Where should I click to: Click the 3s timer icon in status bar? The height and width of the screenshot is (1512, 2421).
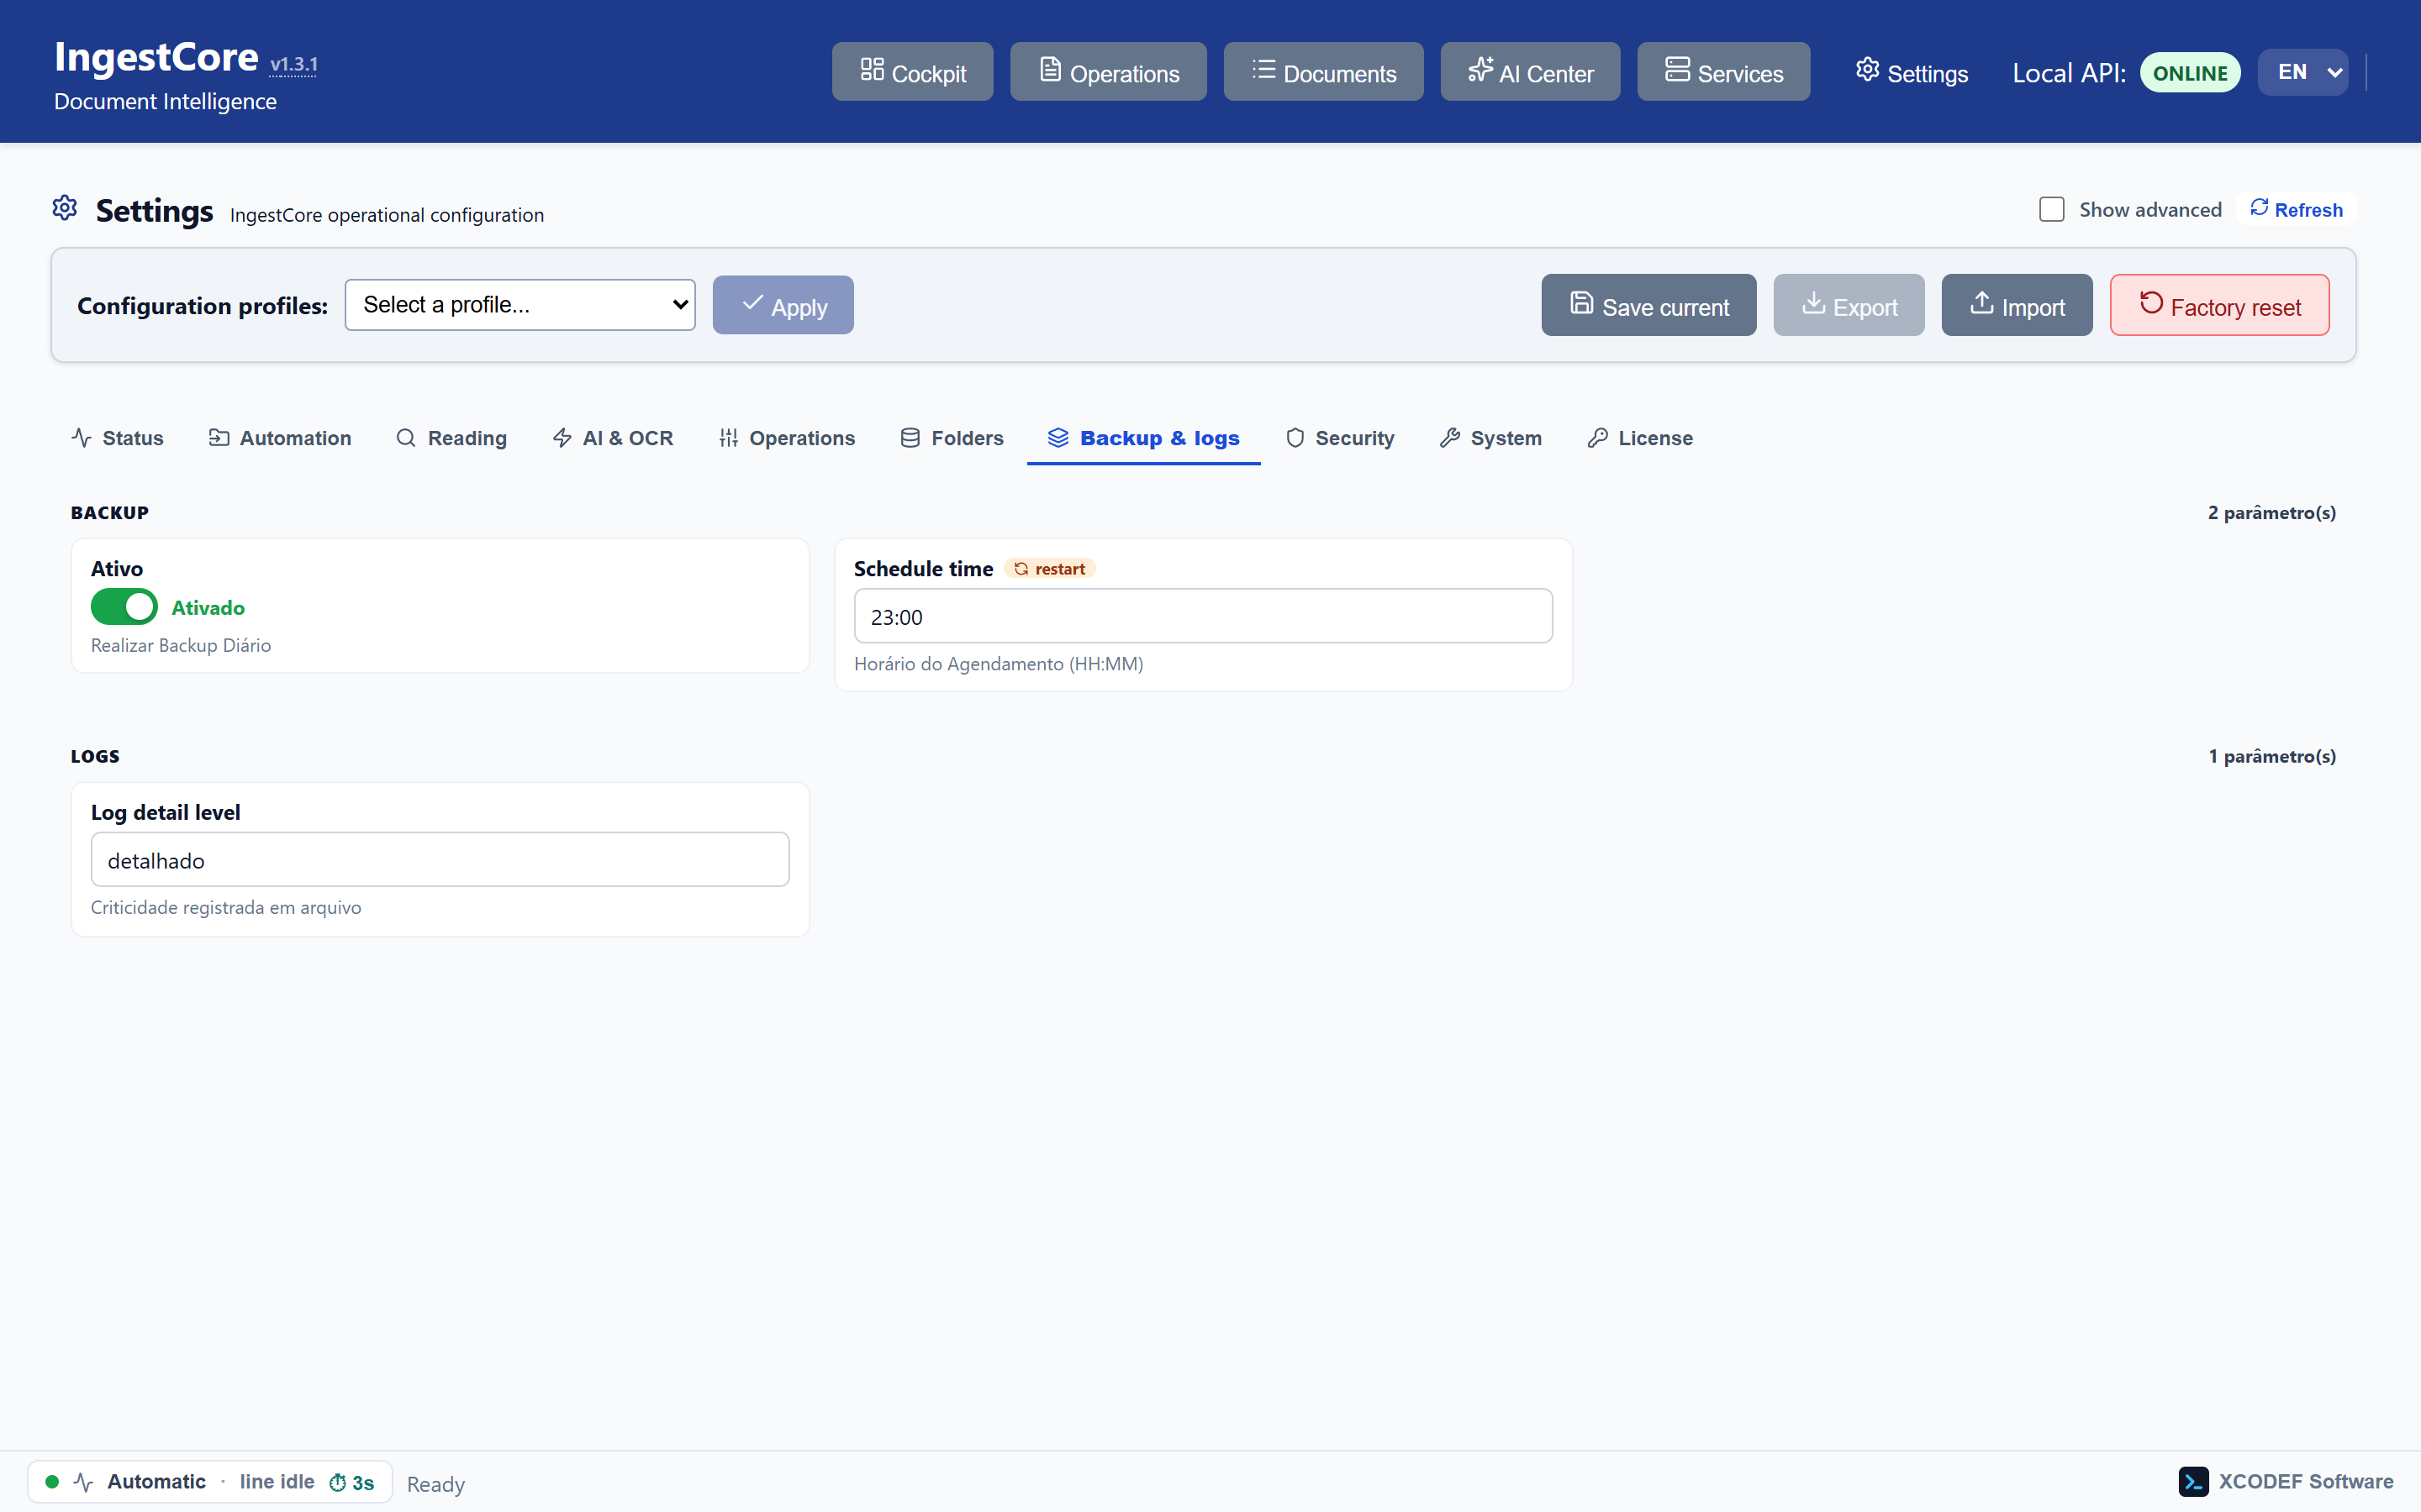pos(337,1483)
